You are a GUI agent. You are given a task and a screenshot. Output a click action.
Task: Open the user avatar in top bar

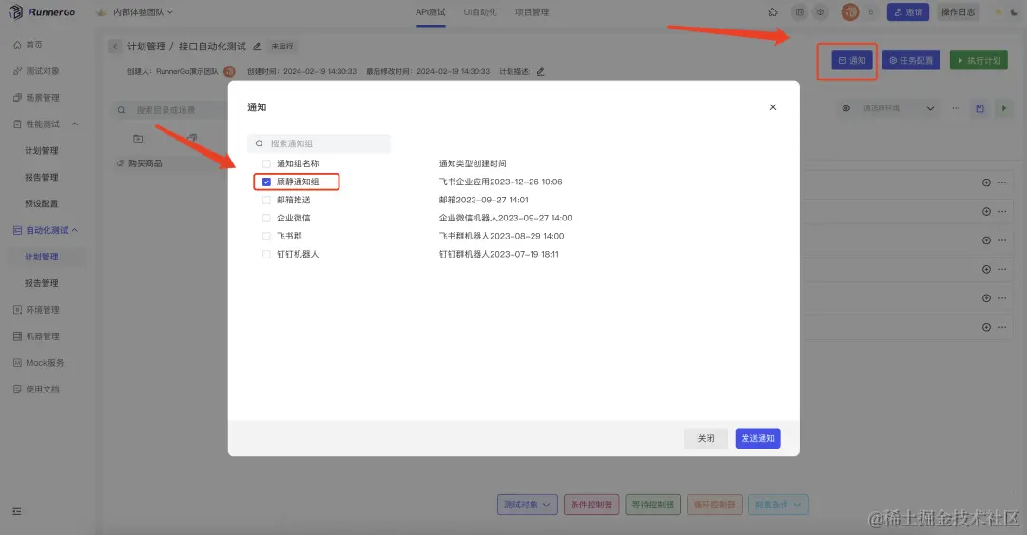850,11
